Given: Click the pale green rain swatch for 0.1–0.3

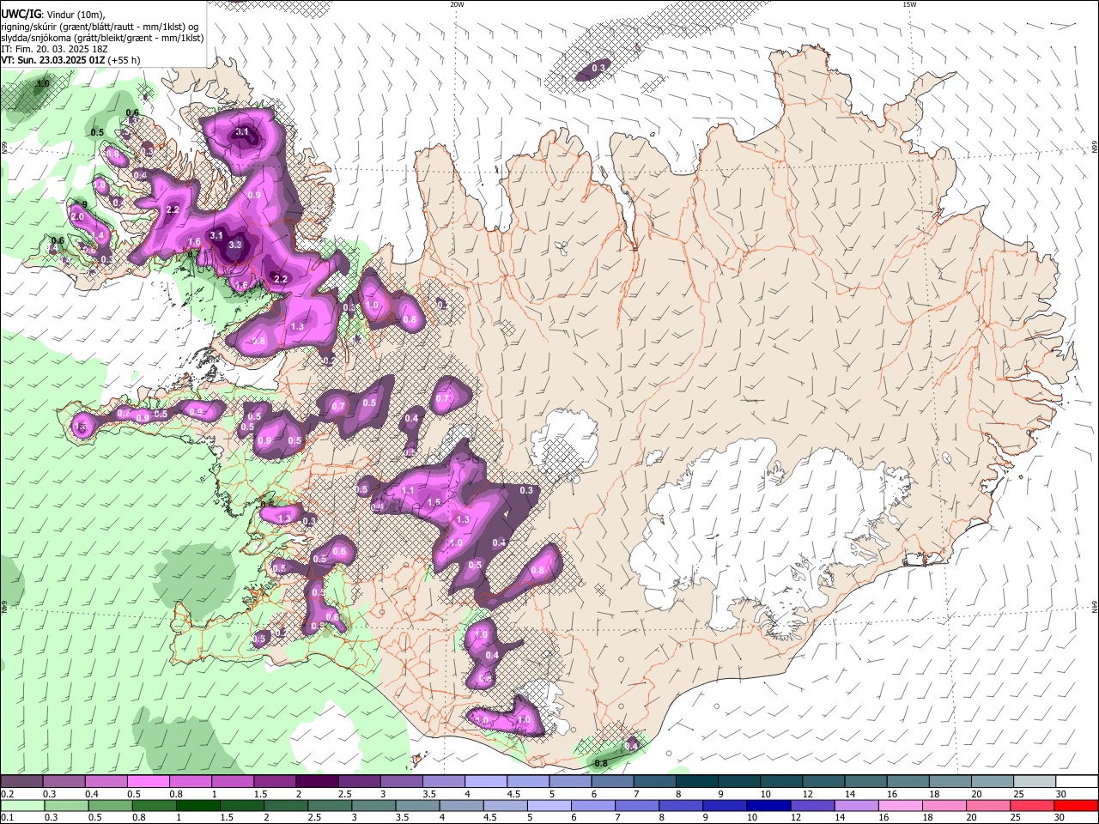Looking at the screenshot, I should point(22,806).
